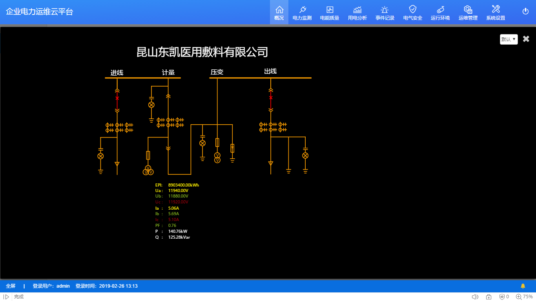
Task: Open the 运维管理 maintenance tab
Action: tap(468, 12)
